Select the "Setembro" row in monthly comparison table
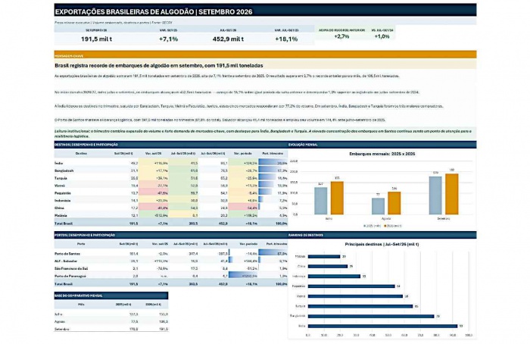 click(x=111, y=329)
